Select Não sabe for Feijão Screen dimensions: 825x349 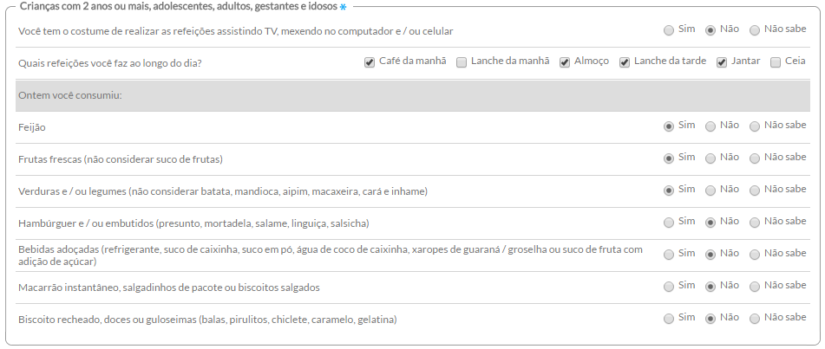pos(755,126)
